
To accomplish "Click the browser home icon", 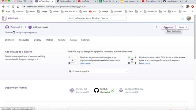I will coord(18,7).
